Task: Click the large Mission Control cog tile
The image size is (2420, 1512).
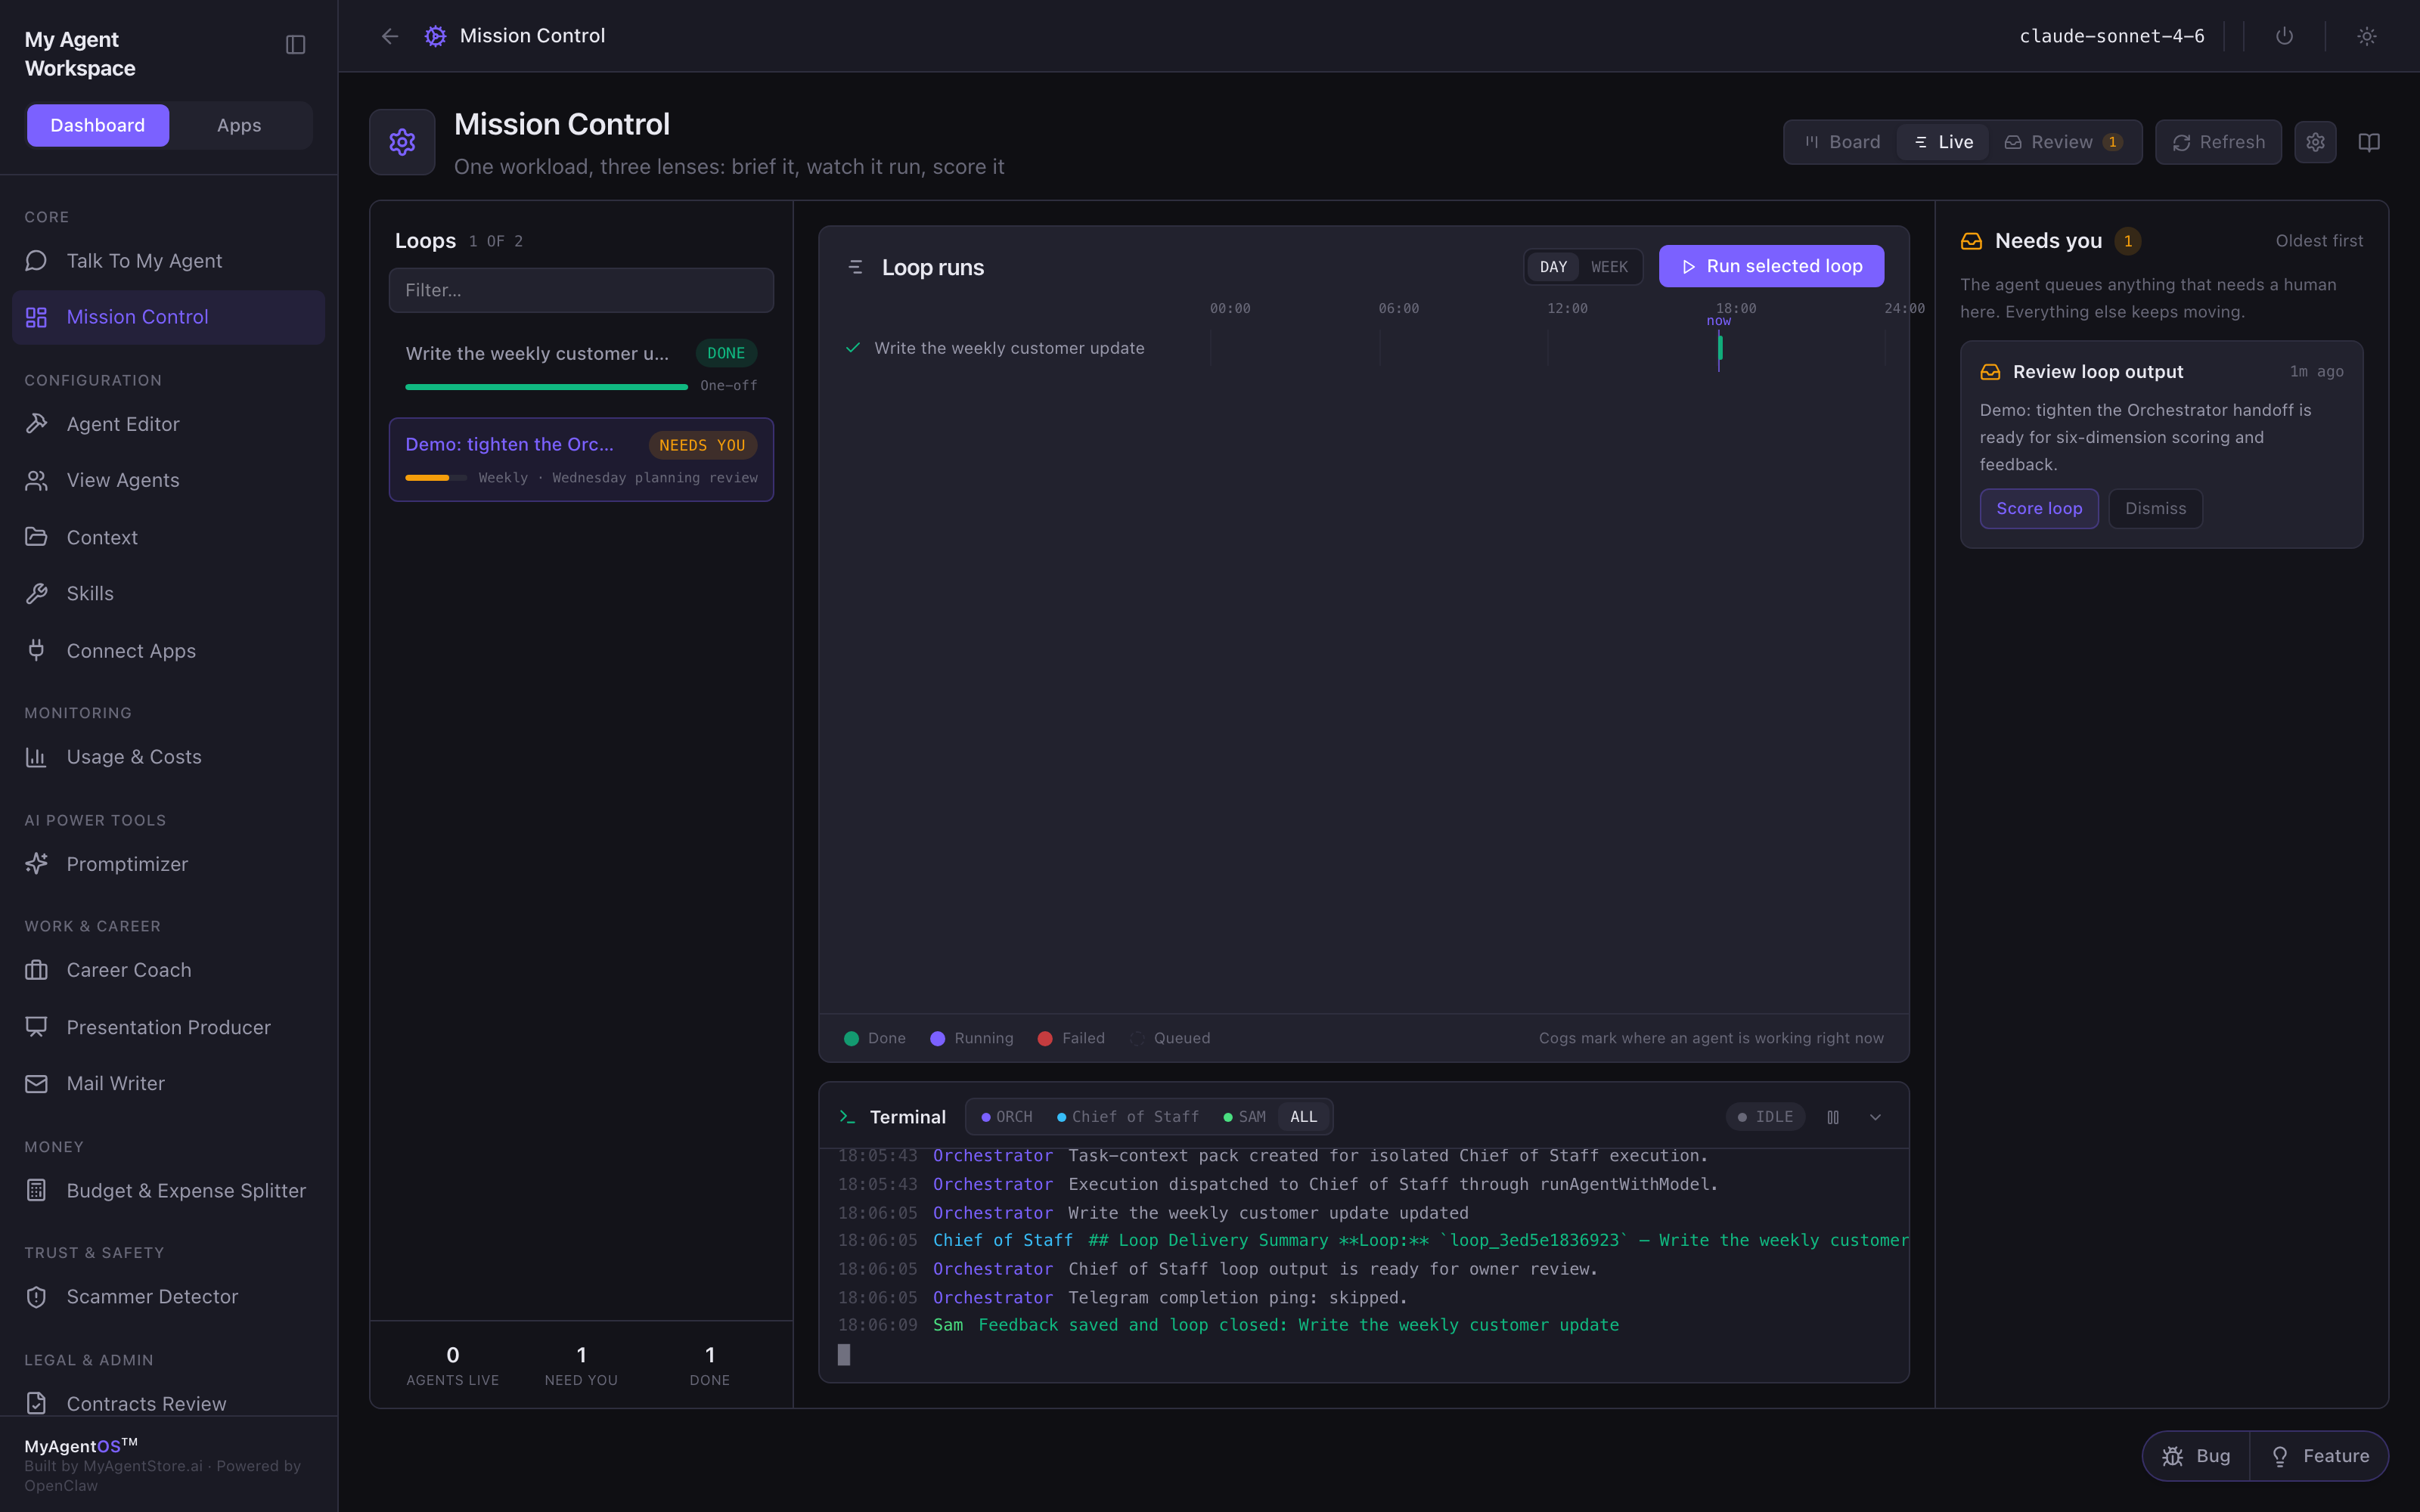Action: (x=402, y=142)
